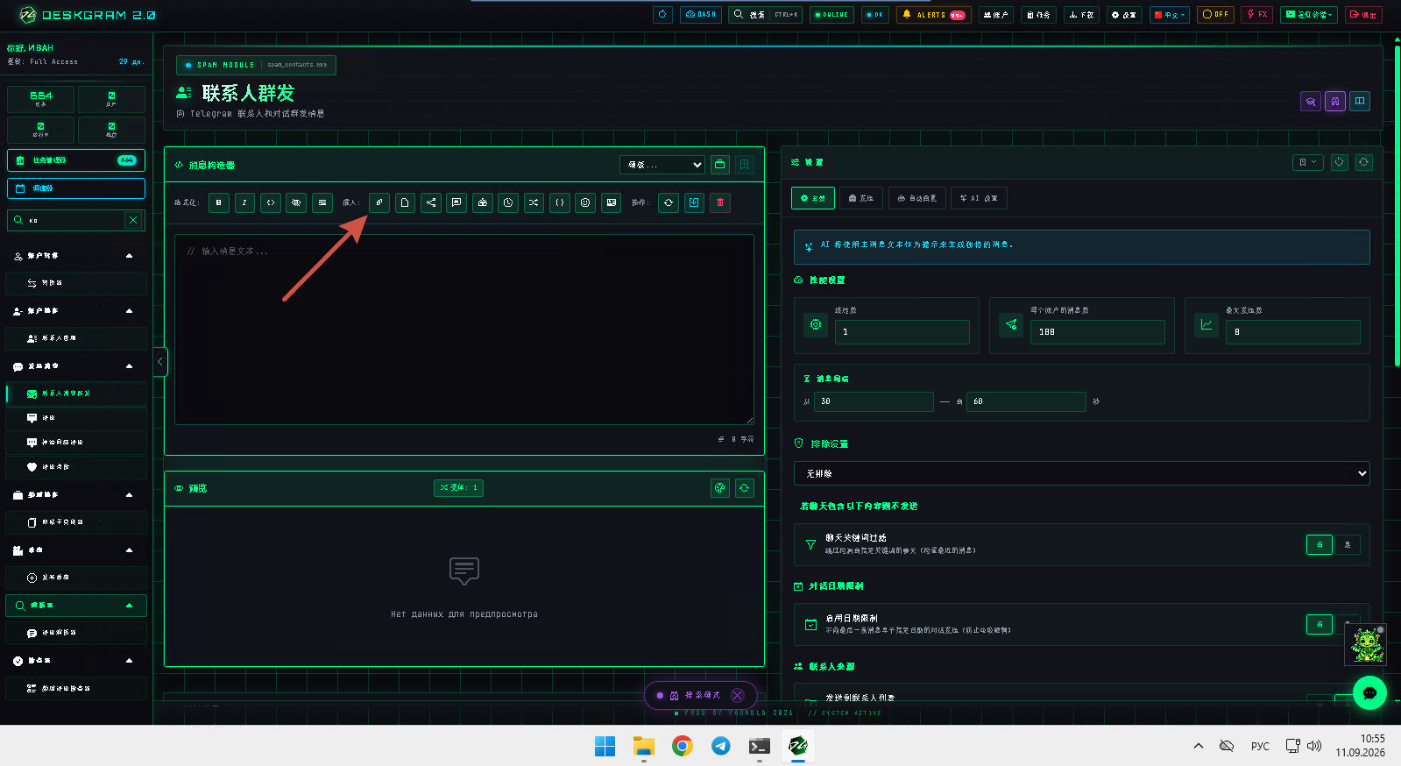Click the shuffle randomize icon in toolbar
1401x766 pixels.
[x=534, y=202]
